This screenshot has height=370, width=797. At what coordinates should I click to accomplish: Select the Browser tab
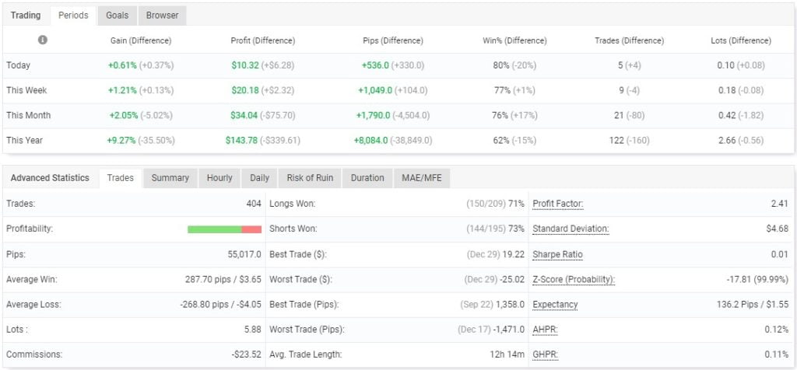[162, 15]
